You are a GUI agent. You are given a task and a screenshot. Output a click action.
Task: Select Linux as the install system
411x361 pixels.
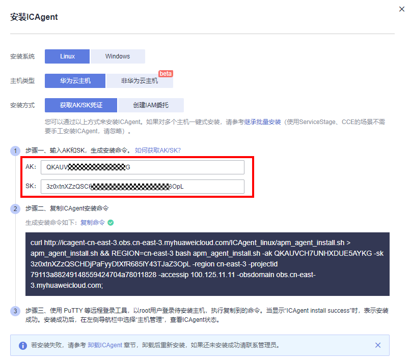pyautogui.click(x=67, y=56)
